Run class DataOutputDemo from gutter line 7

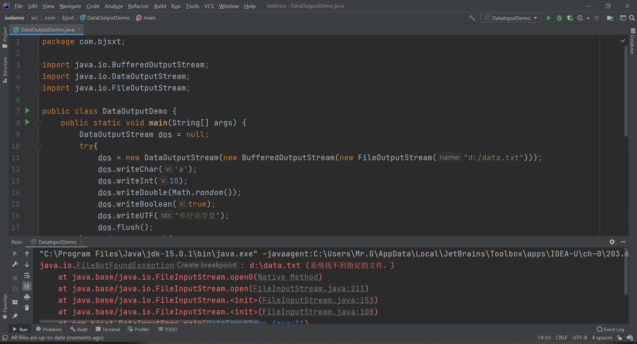[x=28, y=110]
